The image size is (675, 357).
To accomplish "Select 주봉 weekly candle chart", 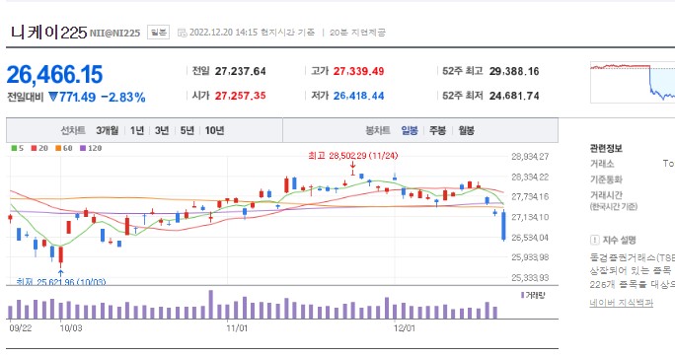I will click(x=438, y=130).
